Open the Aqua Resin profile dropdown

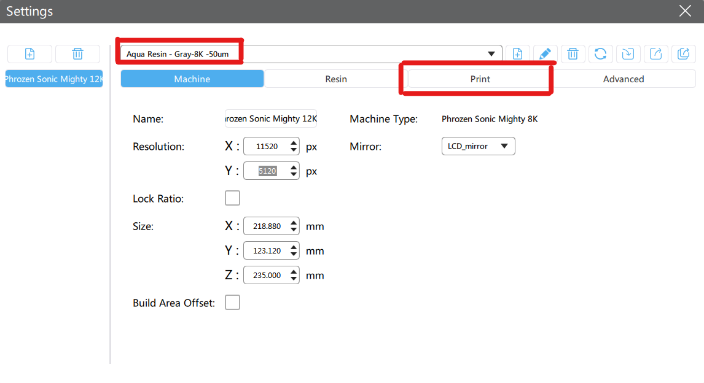coord(311,54)
